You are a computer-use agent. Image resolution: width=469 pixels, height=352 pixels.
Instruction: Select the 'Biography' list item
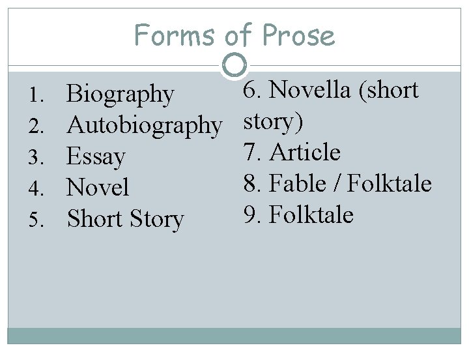pos(121,95)
